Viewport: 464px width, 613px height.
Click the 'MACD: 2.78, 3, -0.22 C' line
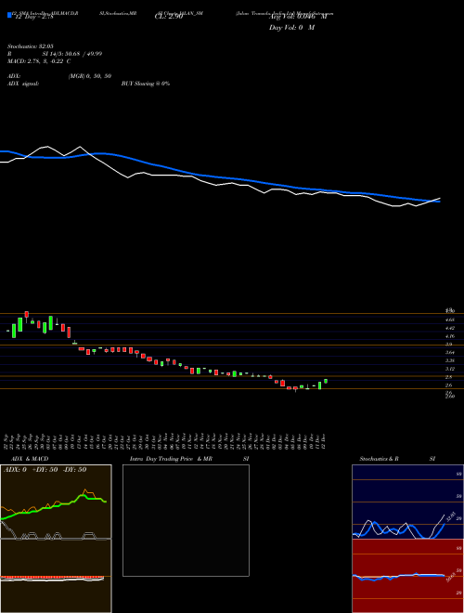[39, 61]
